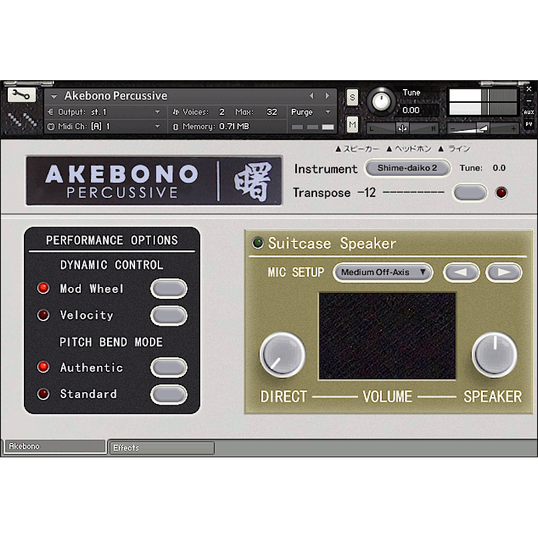Switch to the Effects tab
Screen dimensions: 538x538
coord(161,448)
